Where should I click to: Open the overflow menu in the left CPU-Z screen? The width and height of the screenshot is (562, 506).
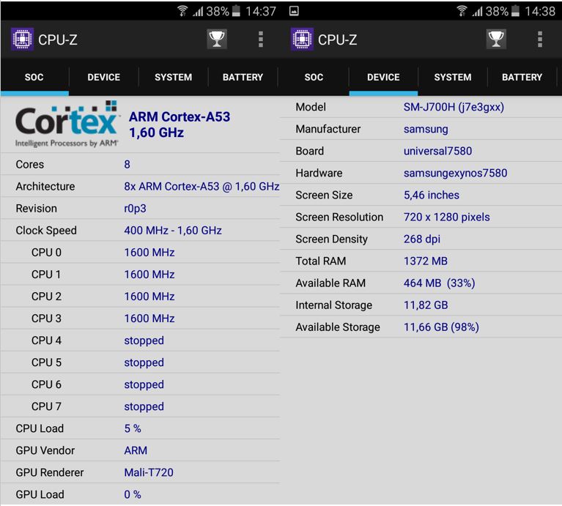[x=261, y=39]
